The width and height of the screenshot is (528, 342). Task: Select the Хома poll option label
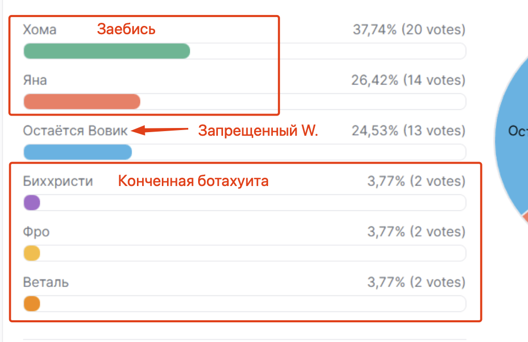point(40,30)
